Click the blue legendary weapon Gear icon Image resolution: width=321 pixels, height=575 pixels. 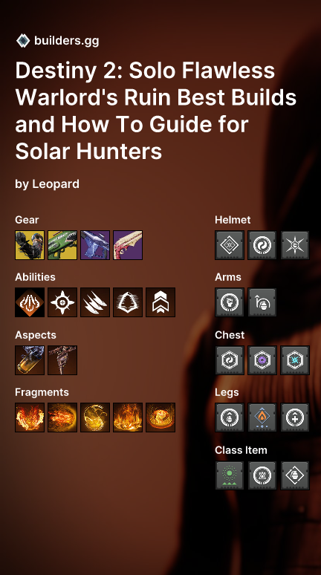(x=95, y=245)
